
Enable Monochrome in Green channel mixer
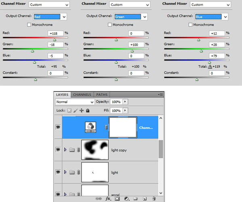110,25
